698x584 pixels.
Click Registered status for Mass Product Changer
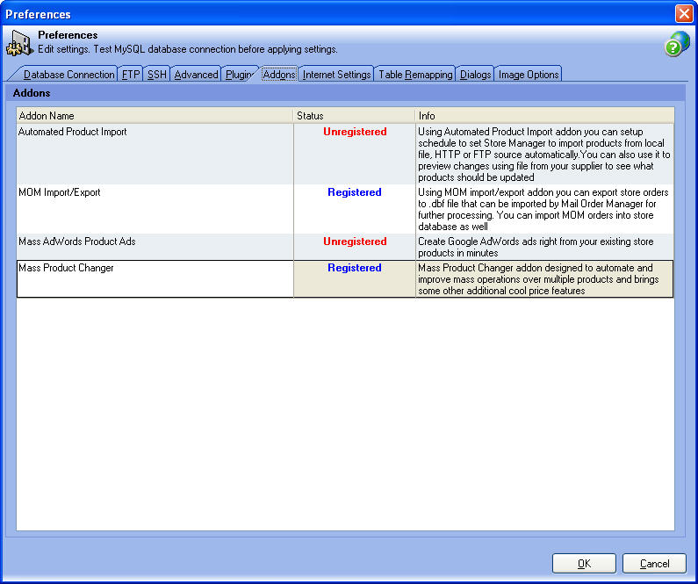(x=355, y=268)
